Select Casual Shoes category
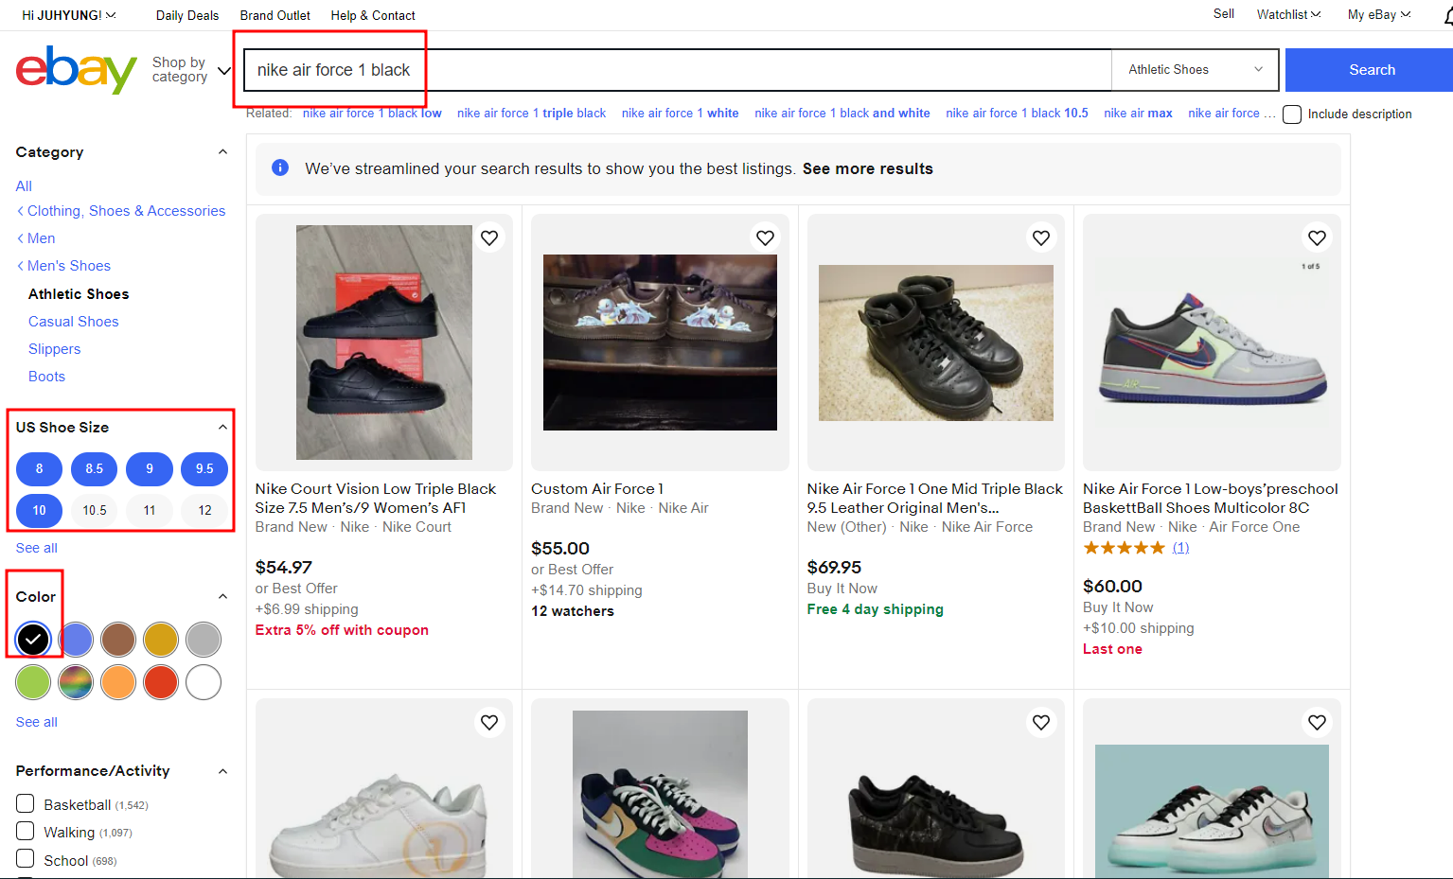Screen dimensions: 1453x879 point(74,322)
